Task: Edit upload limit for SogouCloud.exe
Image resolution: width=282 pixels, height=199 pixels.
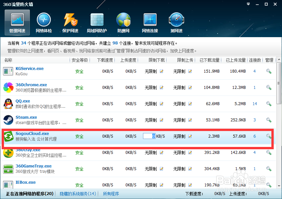Action: click(x=190, y=136)
